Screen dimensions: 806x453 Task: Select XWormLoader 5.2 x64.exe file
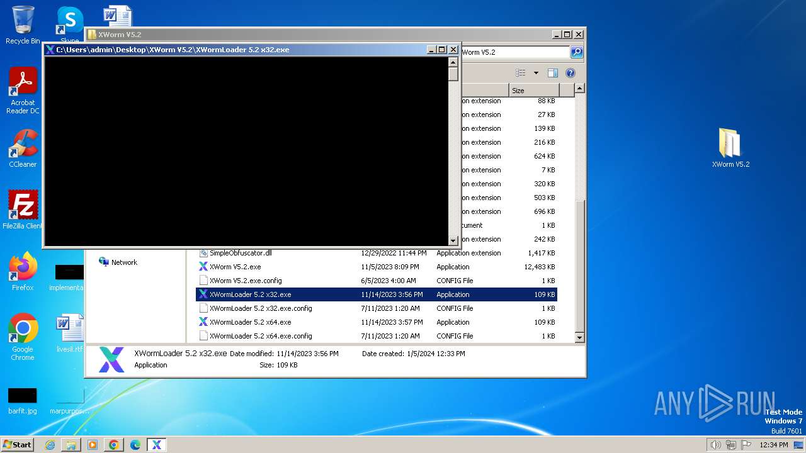(x=250, y=322)
